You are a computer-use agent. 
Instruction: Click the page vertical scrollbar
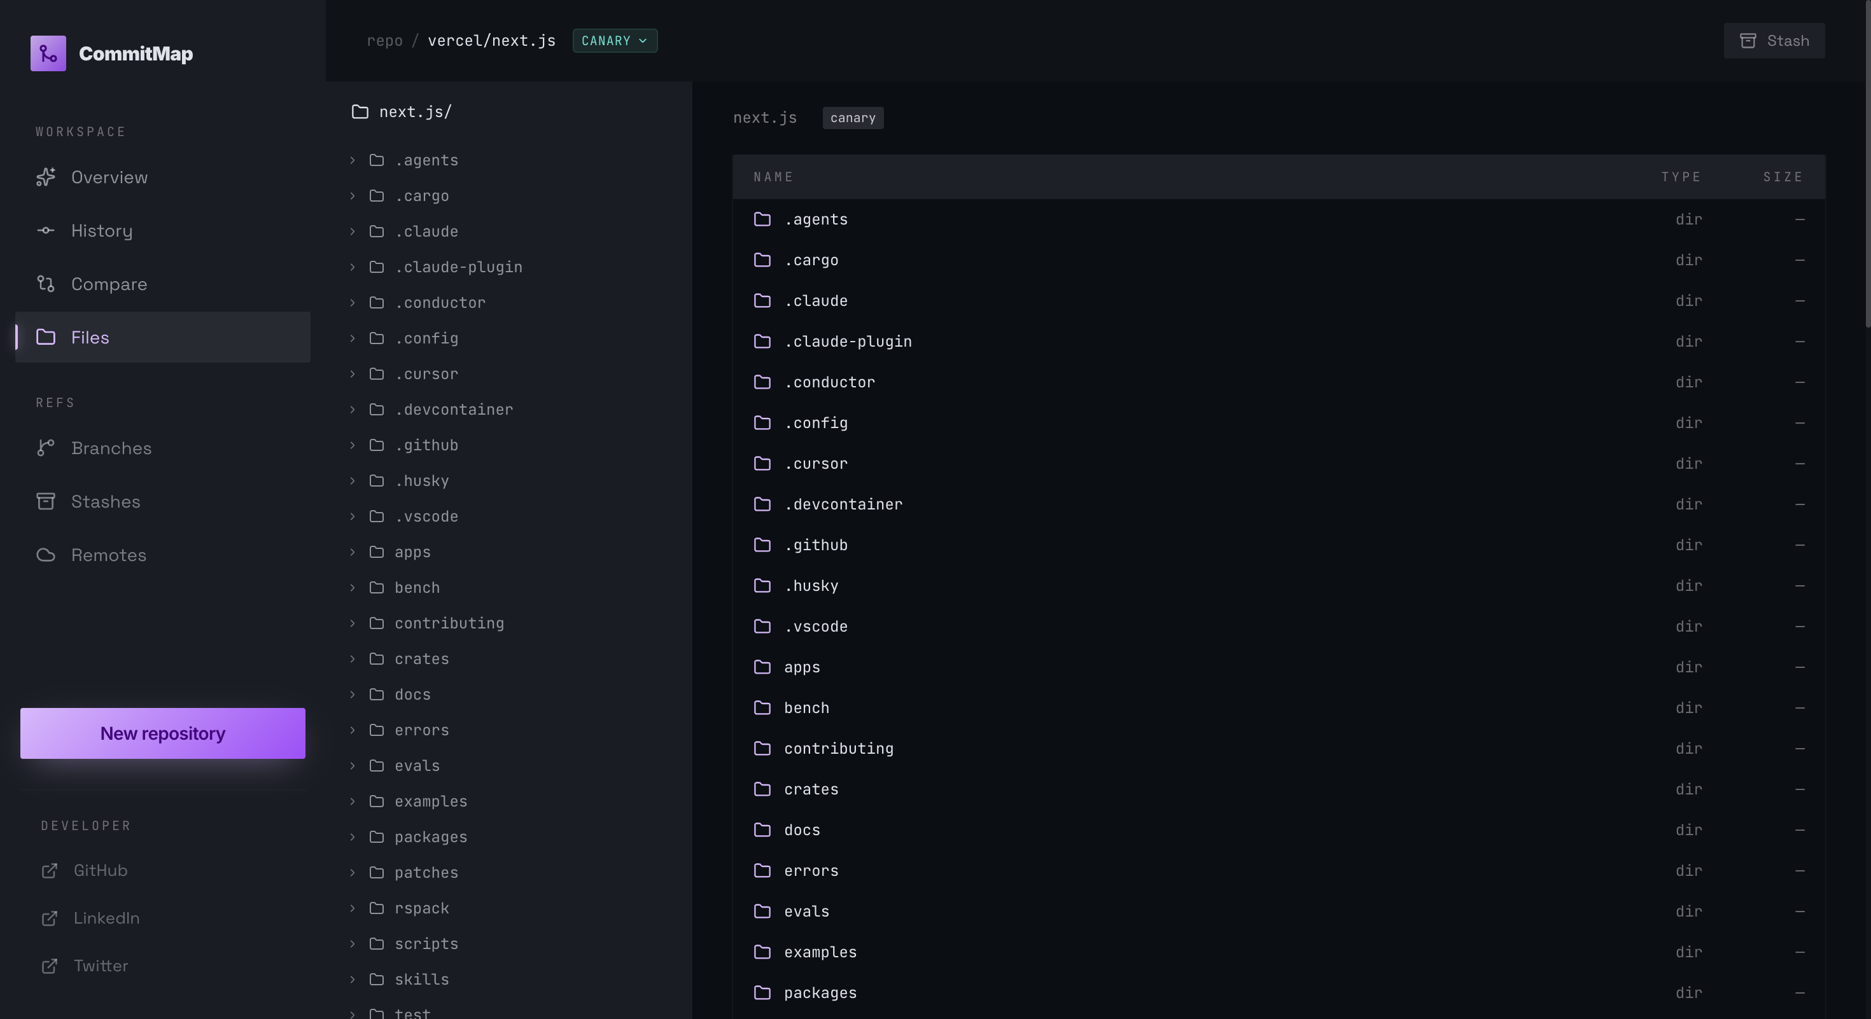tap(1867, 163)
